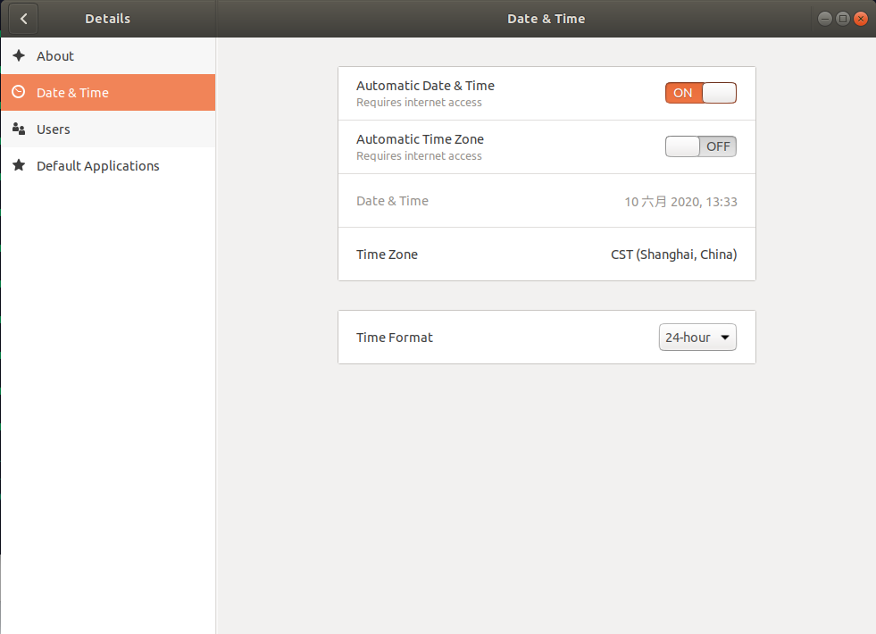The image size is (876, 634).
Task: Click the Automatic Date & Time label row
Action: [x=546, y=93]
